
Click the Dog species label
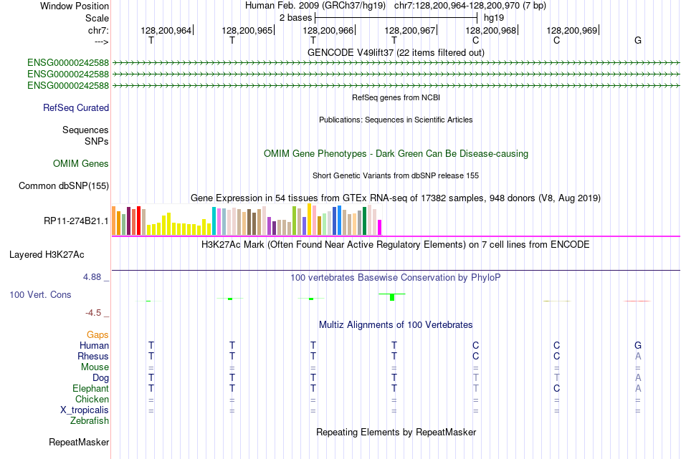(100, 378)
